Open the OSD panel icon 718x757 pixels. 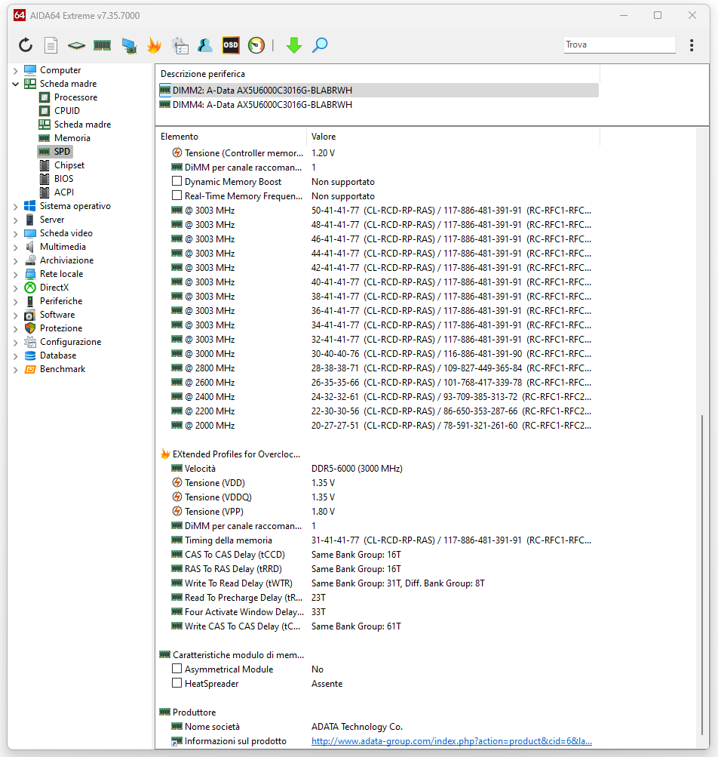231,45
